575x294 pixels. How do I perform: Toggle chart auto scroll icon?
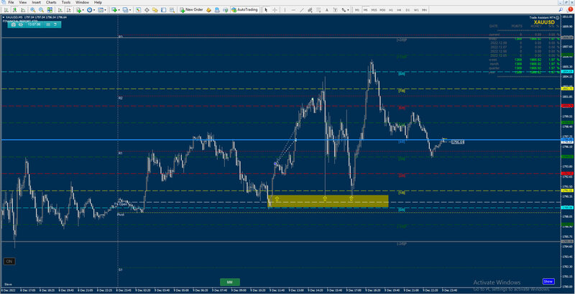pos(60,10)
